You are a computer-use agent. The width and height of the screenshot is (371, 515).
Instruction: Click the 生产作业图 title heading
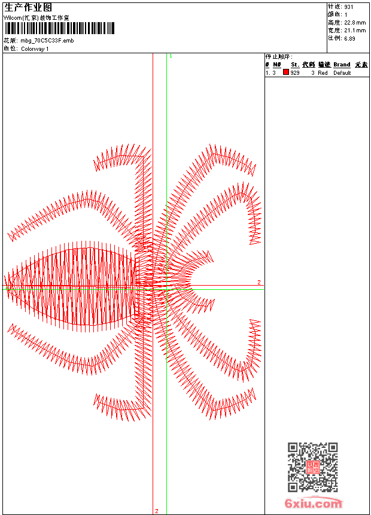(28, 7)
